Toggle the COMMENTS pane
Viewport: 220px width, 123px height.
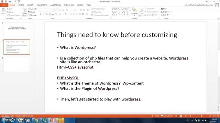(x=166, y=116)
